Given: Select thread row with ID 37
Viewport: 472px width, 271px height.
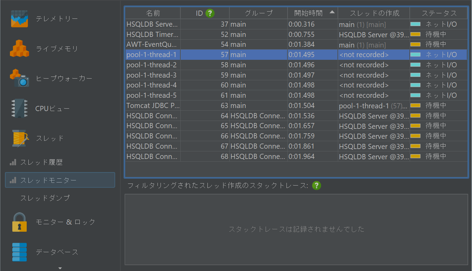Looking at the screenshot, I should click(x=296, y=24).
